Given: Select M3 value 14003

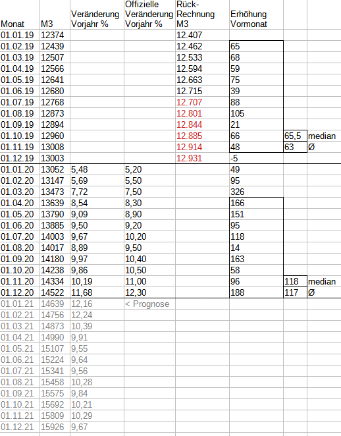Looking at the screenshot, I should pos(55,236).
